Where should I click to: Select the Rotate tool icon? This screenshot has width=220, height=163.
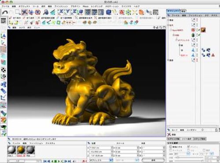[38, 12]
